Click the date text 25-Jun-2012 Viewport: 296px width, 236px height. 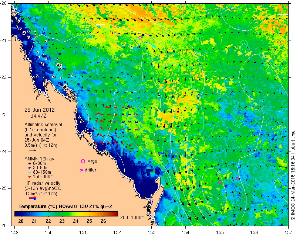point(40,110)
